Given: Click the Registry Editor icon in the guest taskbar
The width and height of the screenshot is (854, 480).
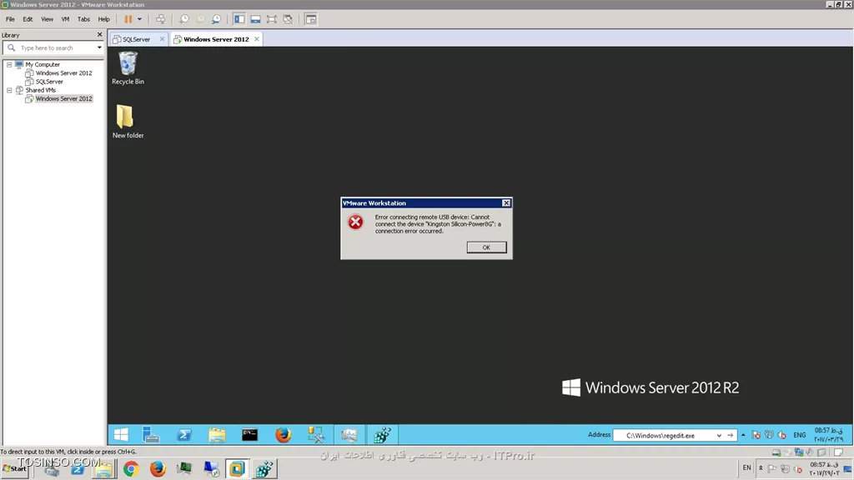Looking at the screenshot, I should 382,434.
